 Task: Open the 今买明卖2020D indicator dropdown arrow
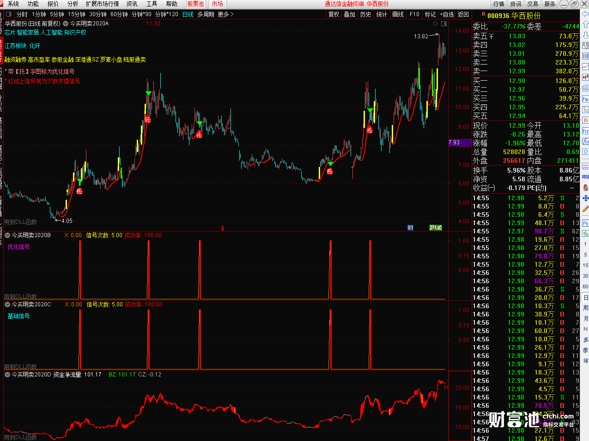pyautogui.click(x=7, y=375)
